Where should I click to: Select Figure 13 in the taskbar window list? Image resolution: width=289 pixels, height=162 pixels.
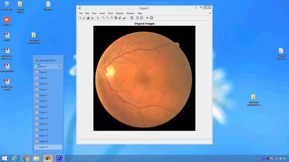(x=48, y=135)
